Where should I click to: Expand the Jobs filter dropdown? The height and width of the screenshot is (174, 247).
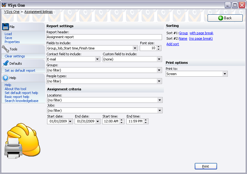point(160,111)
